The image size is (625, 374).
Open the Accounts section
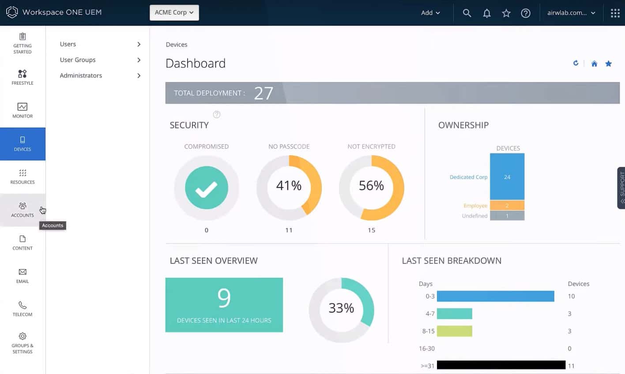(23, 209)
